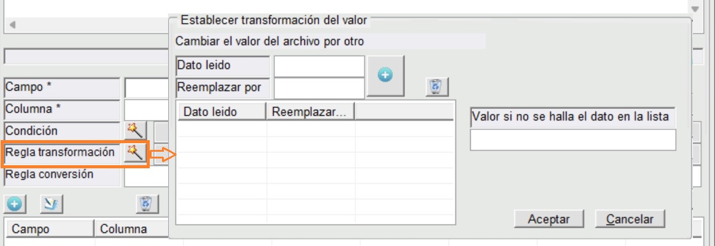Delete field mapping with lower trash icon
Viewport: 715px width, 246px height.
click(x=145, y=203)
